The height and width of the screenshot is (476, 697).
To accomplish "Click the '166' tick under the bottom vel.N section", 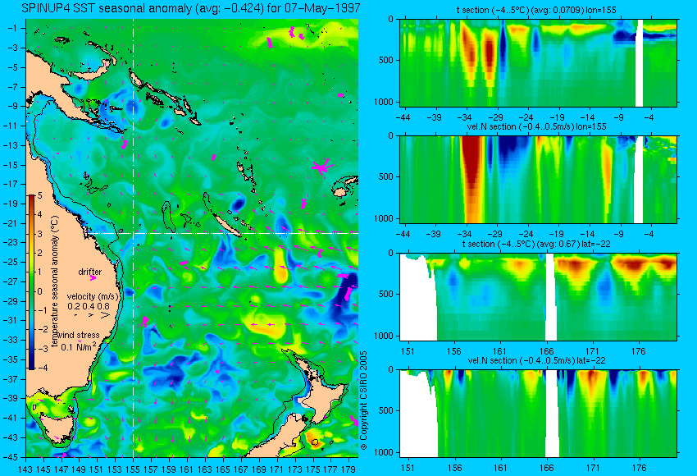I will click(x=546, y=468).
